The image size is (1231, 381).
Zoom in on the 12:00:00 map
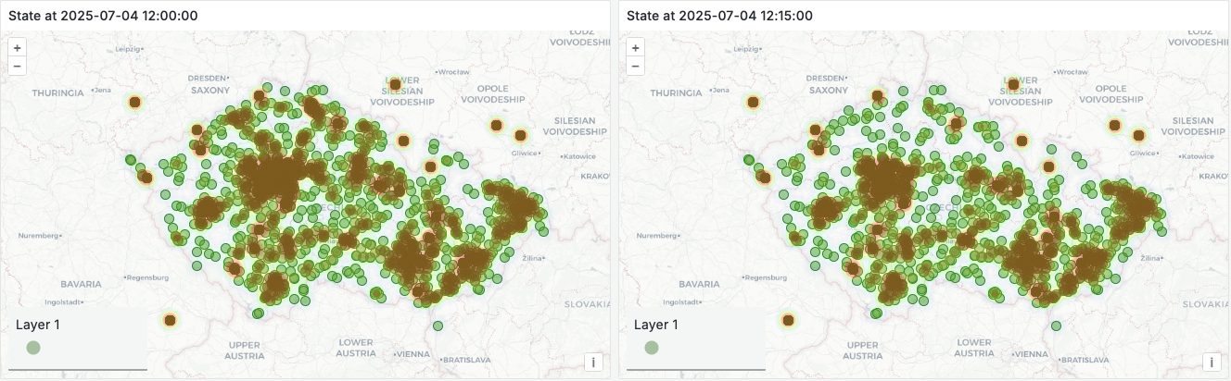coord(17,48)
